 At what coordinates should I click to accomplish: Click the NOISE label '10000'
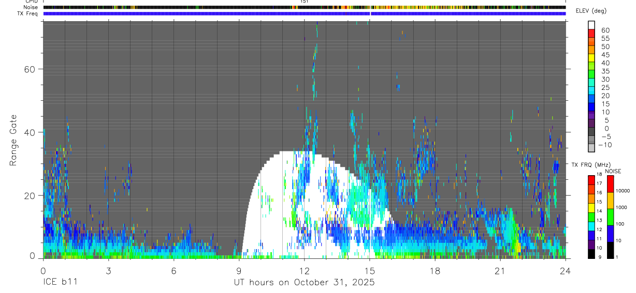point(624,191)
